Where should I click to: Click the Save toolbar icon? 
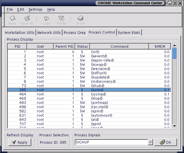tap(12, 20)
